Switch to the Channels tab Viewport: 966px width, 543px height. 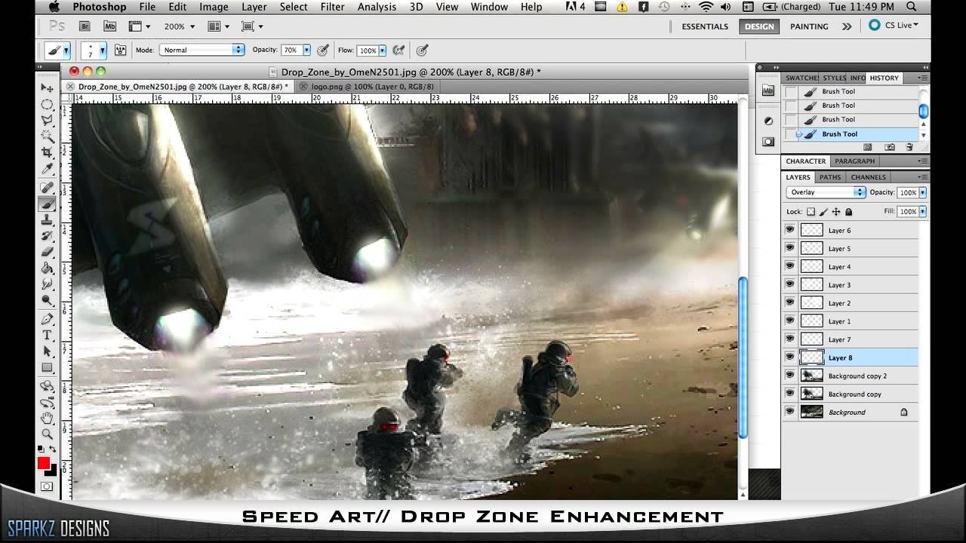[x=868, y=177]
